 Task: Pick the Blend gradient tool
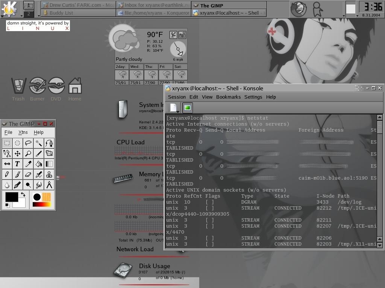49,164
